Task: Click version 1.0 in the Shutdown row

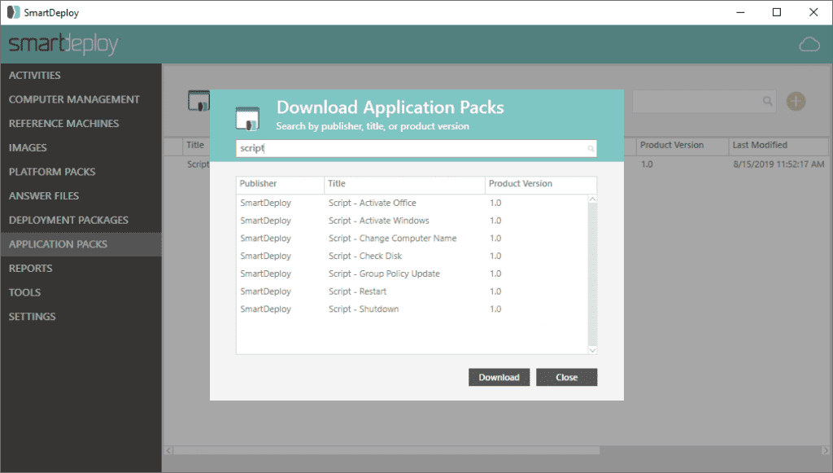Action: pyautogui.click(x=495, y=309)
